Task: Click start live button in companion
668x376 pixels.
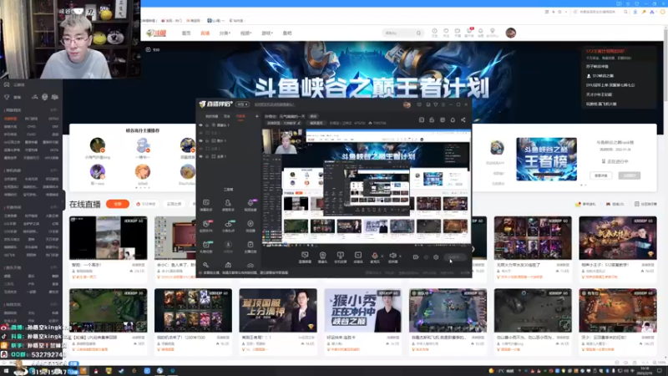Action: (x=454, y=257)
